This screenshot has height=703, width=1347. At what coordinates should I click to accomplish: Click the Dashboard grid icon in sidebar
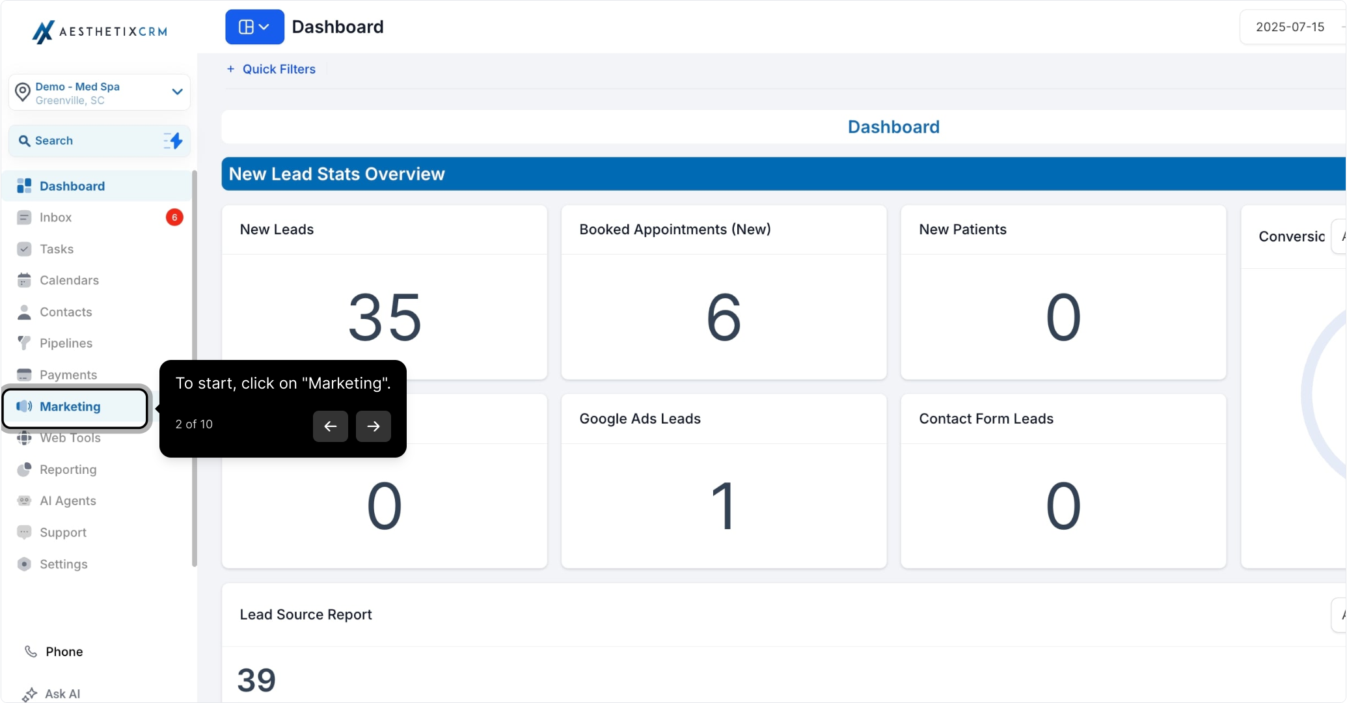pyautogui.click(x=24, y=186)
